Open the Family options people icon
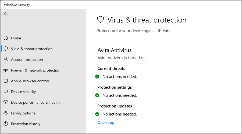 tap(6, 113)
